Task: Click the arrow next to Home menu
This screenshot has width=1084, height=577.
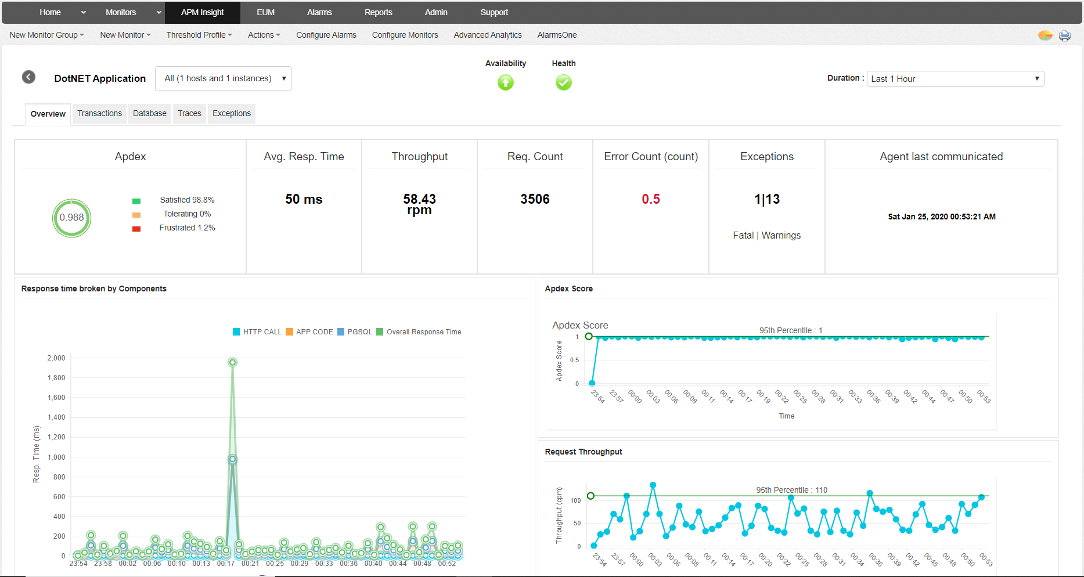Action: tap(83, 12)
